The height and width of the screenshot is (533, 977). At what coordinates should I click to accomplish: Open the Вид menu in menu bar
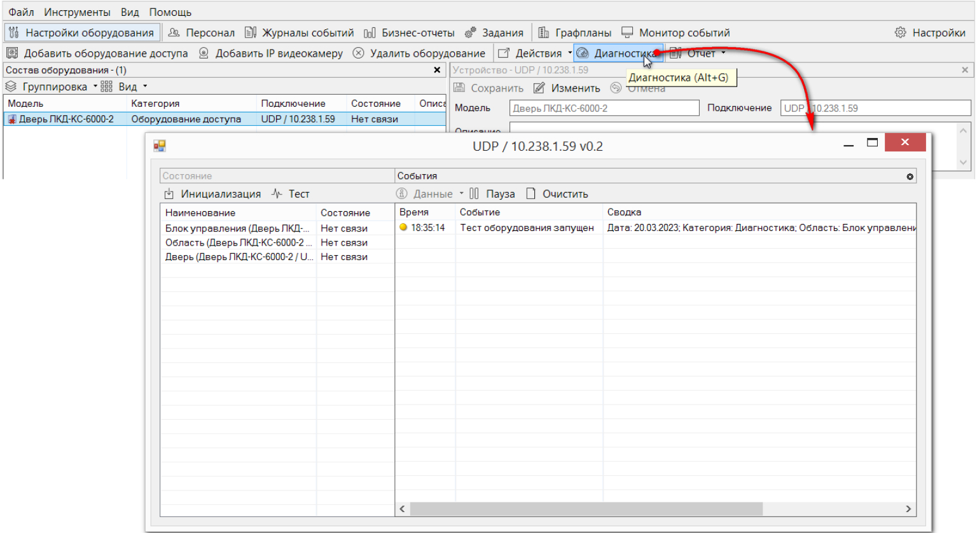[130, 12]
